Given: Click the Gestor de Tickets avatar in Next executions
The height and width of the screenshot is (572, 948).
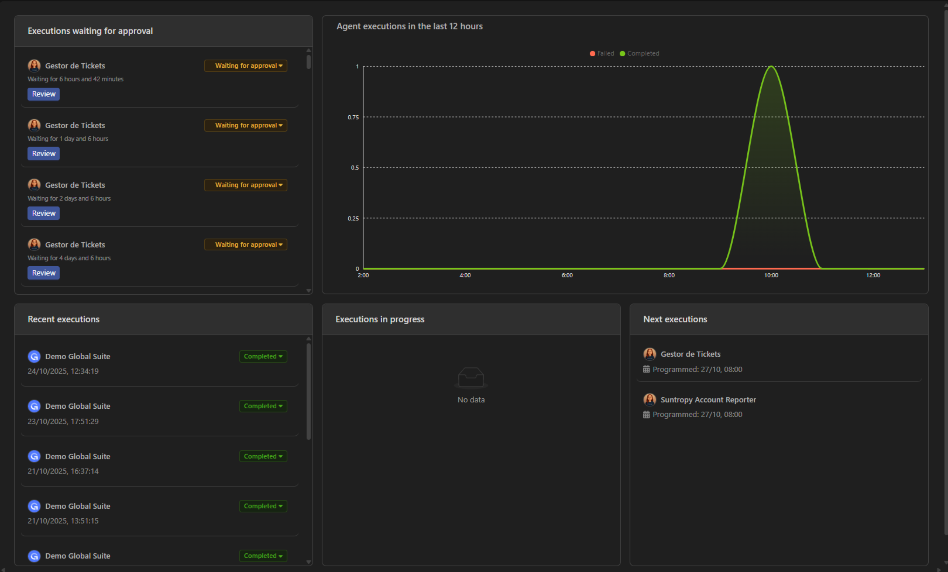Looking at the screenshot, I should (649, 354).
